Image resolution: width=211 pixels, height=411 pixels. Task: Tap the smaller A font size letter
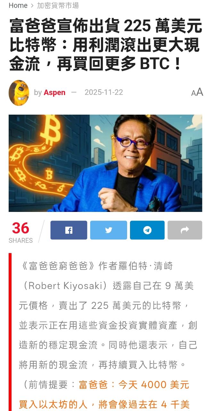tap(194, 93)
